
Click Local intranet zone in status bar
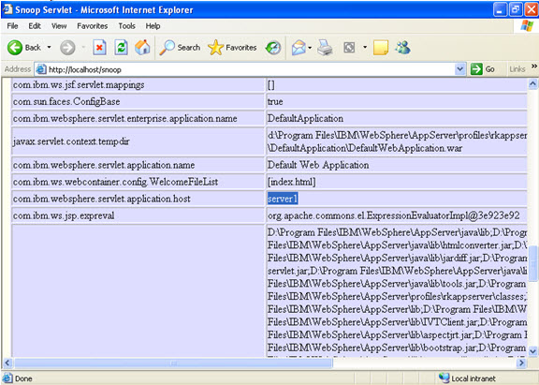473,378
